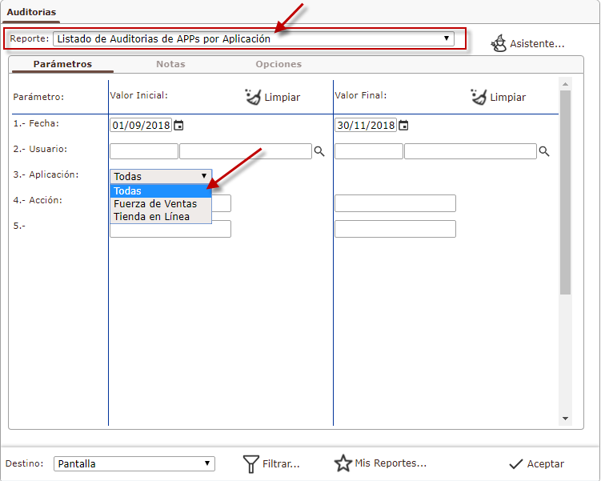Click the Aceptar checkmark button

pyautogui.click(x=537, y=463)
